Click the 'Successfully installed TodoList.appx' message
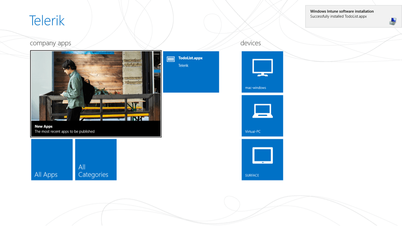 (x=338, y=17)
